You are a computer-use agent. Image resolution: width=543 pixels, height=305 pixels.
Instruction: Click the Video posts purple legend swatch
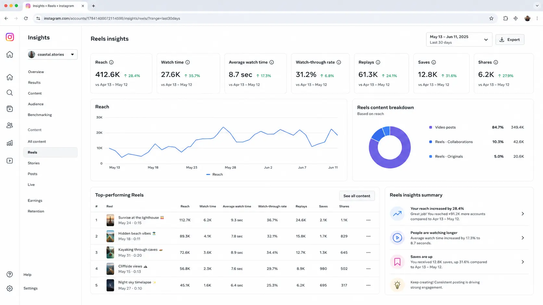(431, 127)
